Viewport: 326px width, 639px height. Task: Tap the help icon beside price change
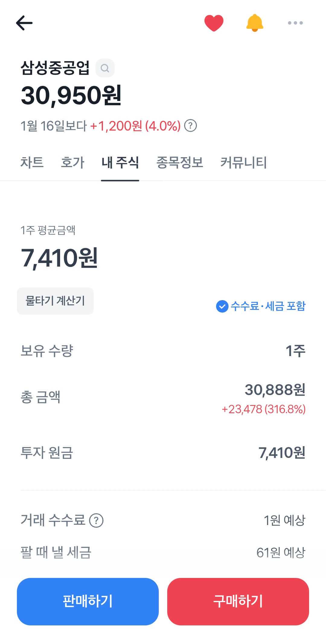pyautogui.click(x=190, y=125)
